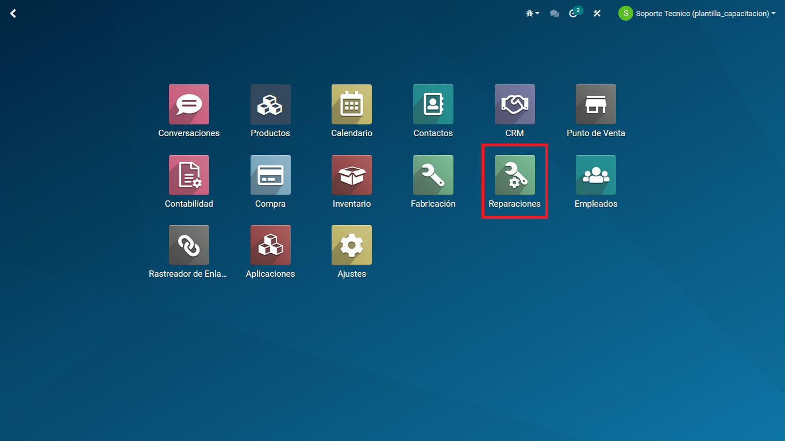This screenshot has width=785, height=441.
Task: Launch the Compra app
Action: tap(270, 175)
